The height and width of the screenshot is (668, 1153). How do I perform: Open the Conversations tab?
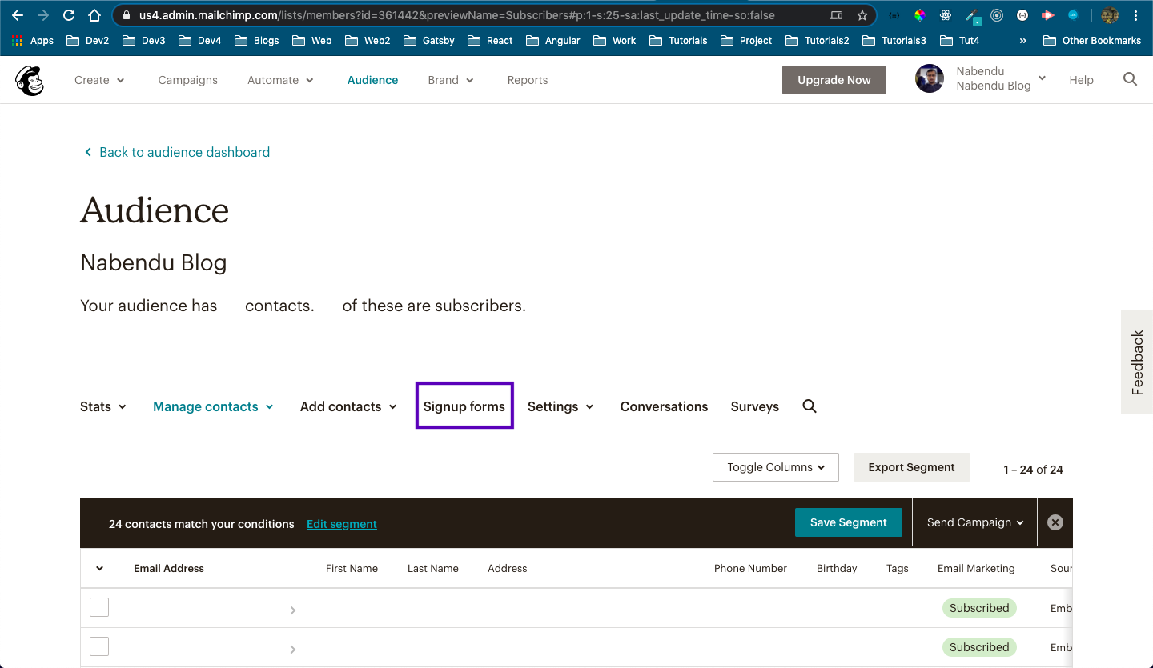click(x=664, y=406)
